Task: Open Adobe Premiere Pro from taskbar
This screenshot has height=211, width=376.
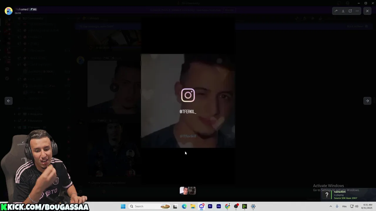Action: pyautogui.click(x=210, y=206)
